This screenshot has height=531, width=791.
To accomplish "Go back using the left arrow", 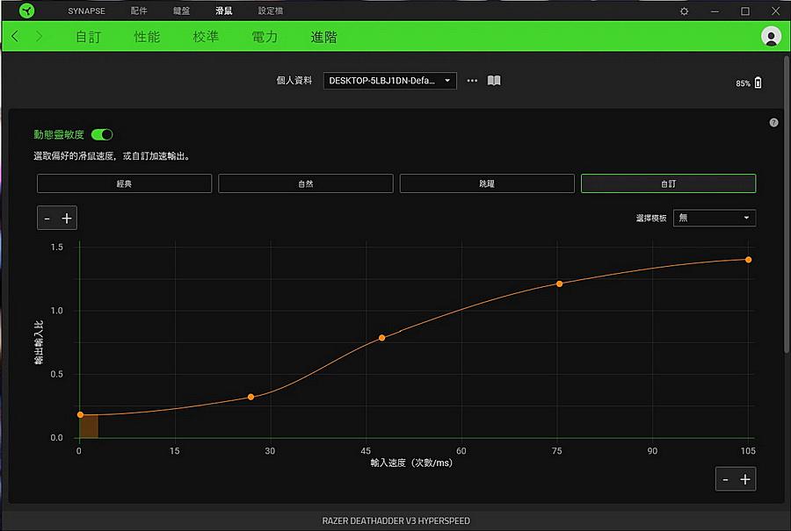I will (x=15, y=37).
